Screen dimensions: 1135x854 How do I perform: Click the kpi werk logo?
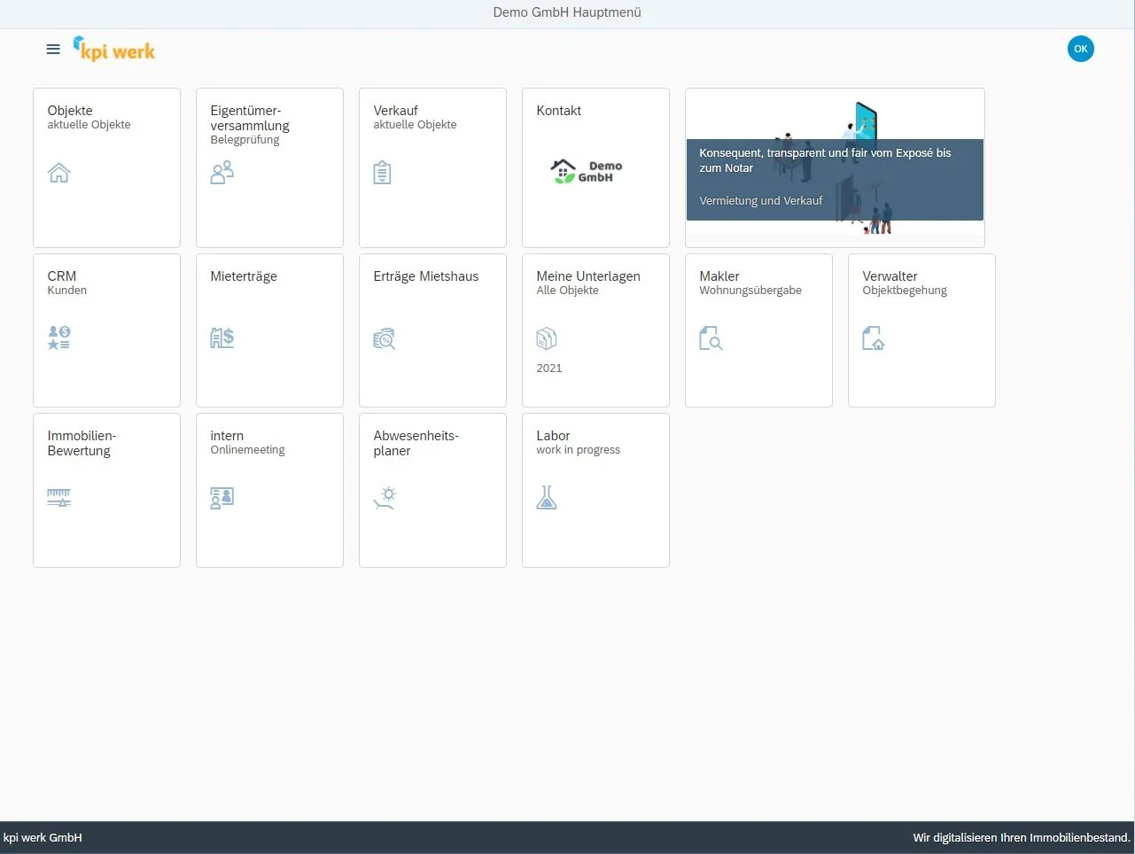113,49
